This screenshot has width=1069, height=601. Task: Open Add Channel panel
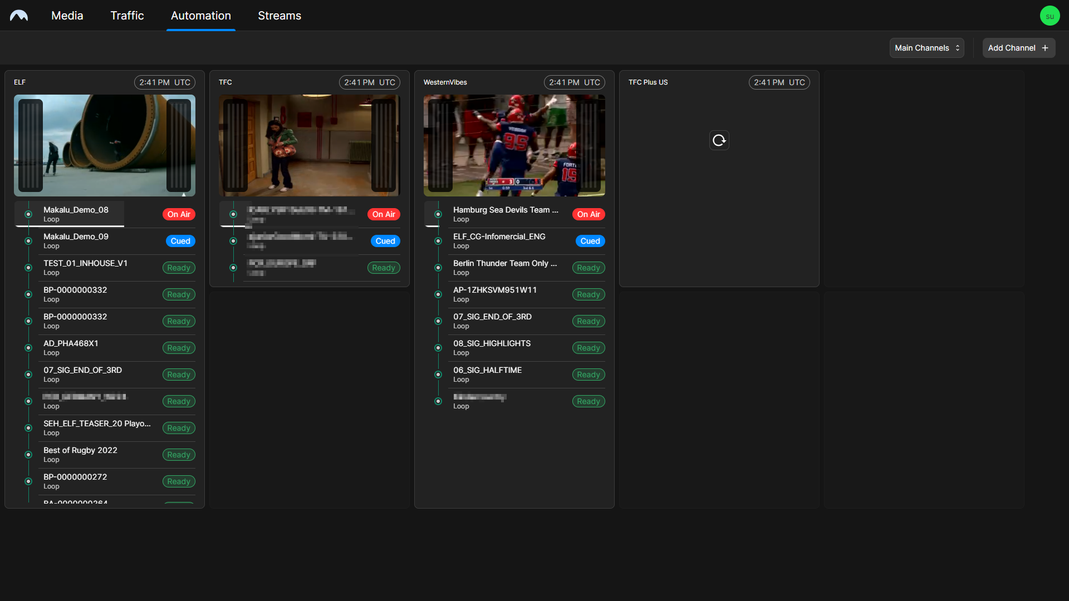pos(1018,48)
